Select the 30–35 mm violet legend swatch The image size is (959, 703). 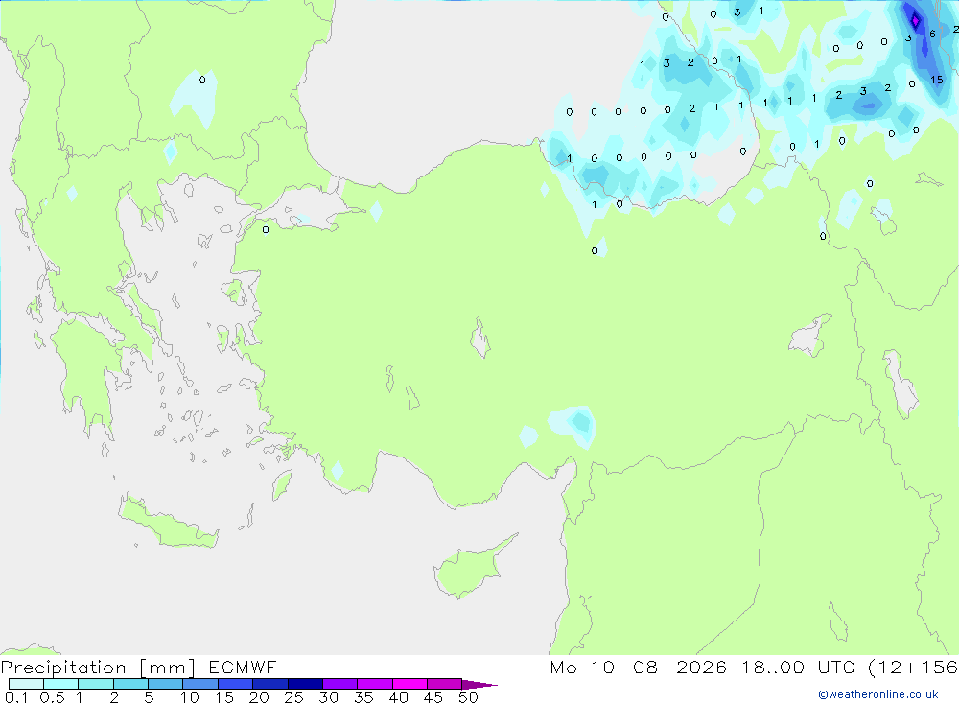coord(339,684)
